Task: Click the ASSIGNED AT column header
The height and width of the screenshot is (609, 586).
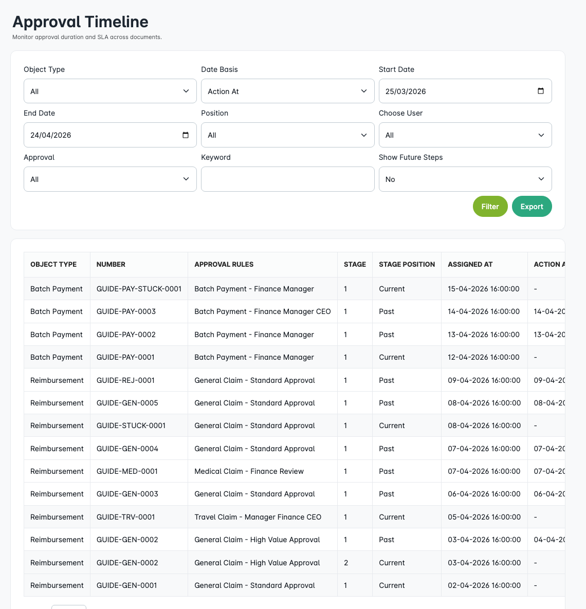Action: tap(470, 264)
